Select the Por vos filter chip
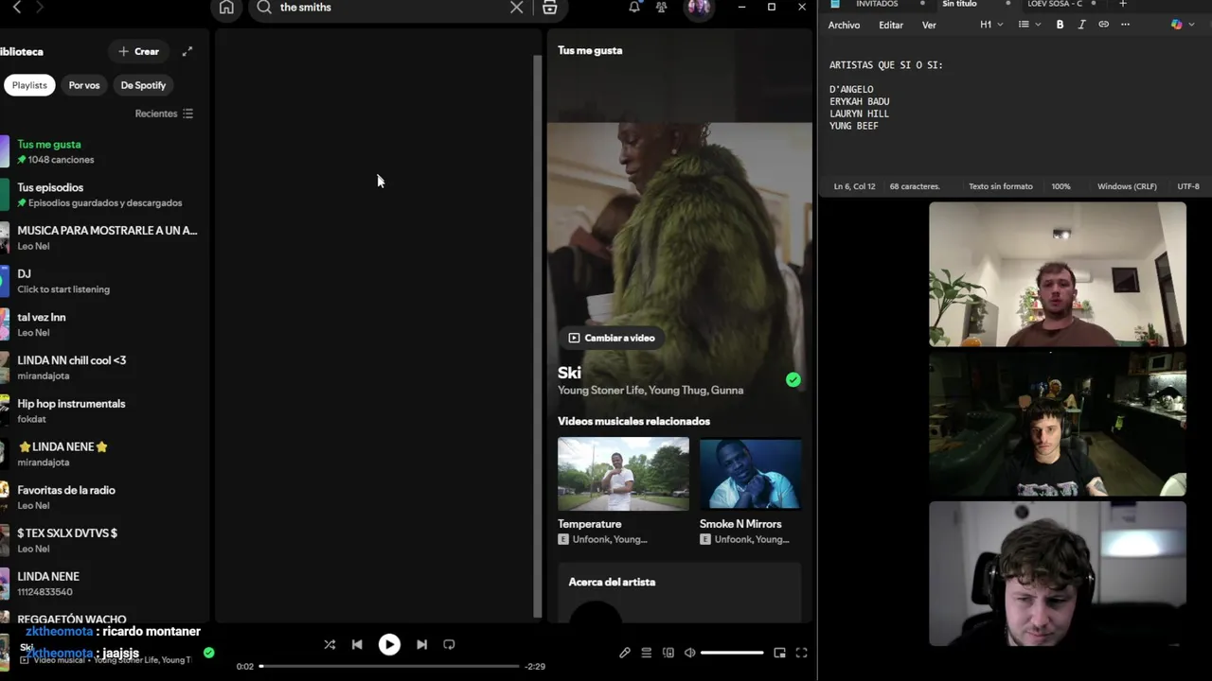This screenshot has width=1212, height=681. coord(83,85)
